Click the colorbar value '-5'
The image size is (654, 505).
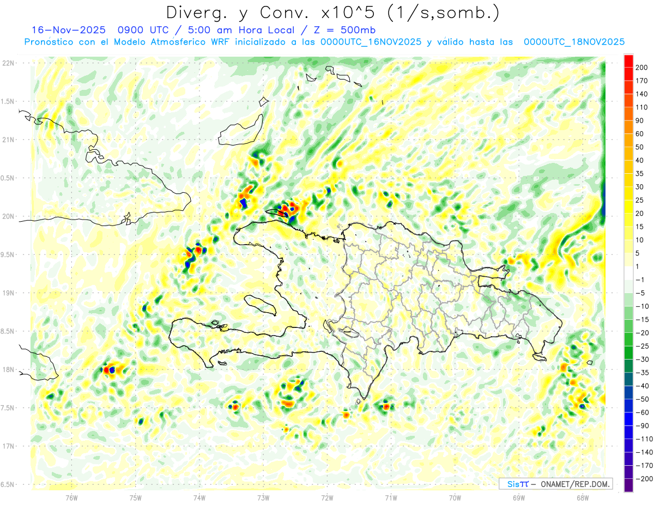click(x=641, y=293)
